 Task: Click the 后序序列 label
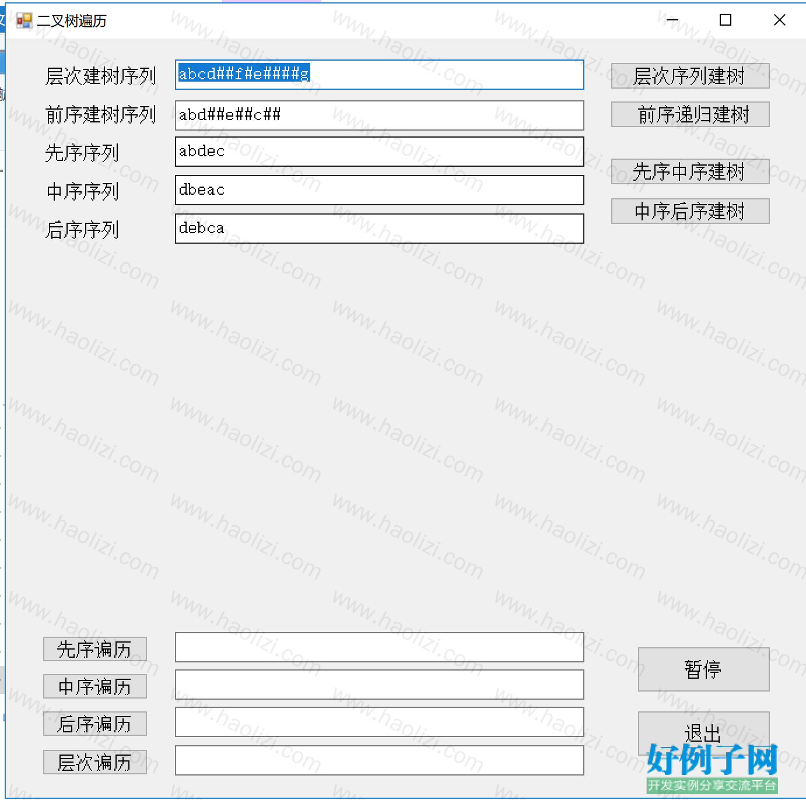coord(82,230)
